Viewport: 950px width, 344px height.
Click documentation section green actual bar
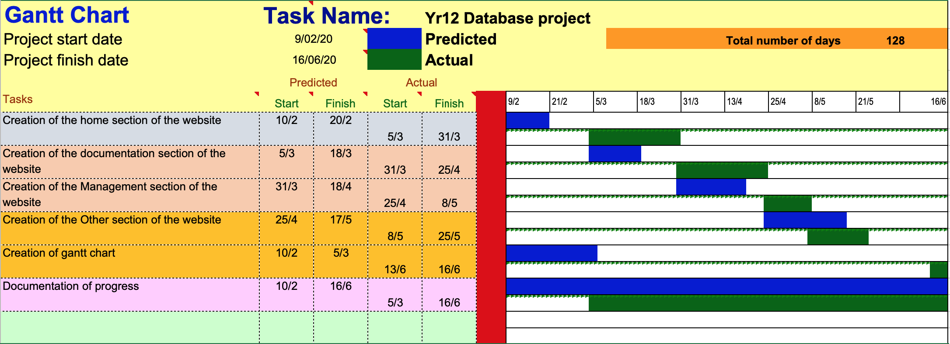(722, 170)
